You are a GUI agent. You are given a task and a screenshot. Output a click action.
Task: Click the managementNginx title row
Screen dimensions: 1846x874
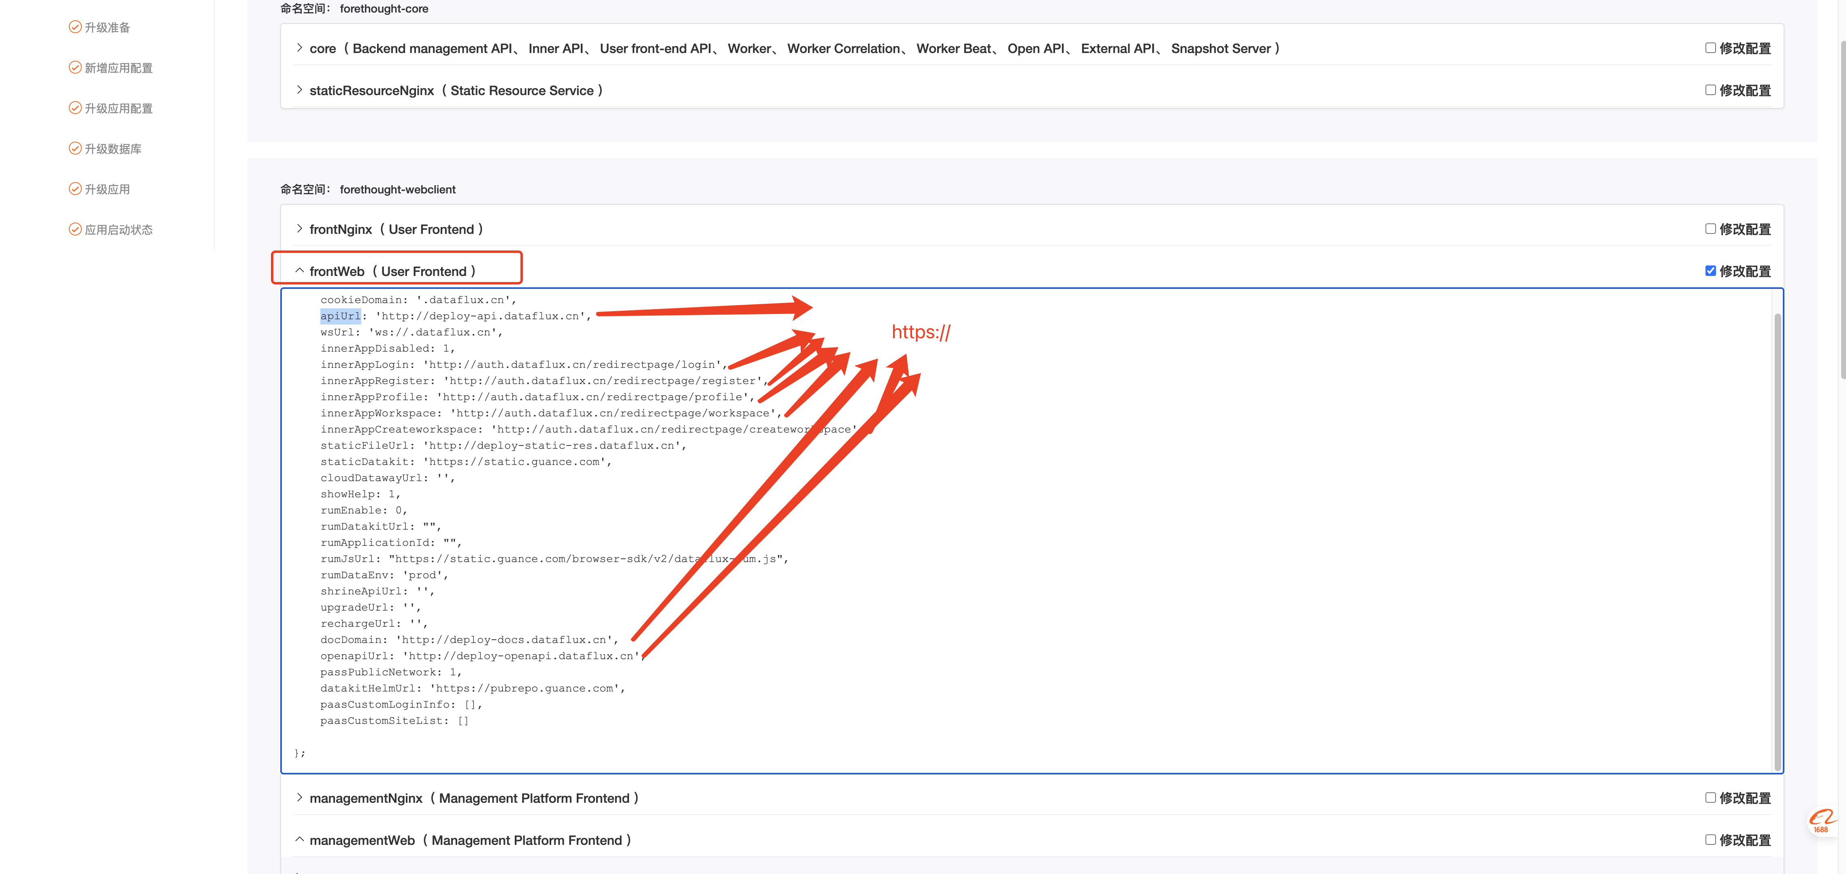[474, 798]
